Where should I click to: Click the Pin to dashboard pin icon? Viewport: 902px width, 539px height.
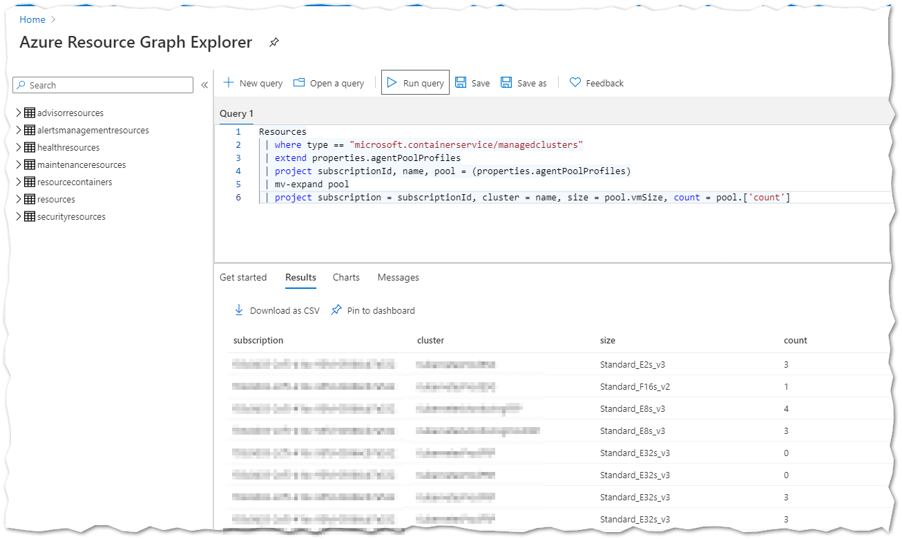pos(336,310)
